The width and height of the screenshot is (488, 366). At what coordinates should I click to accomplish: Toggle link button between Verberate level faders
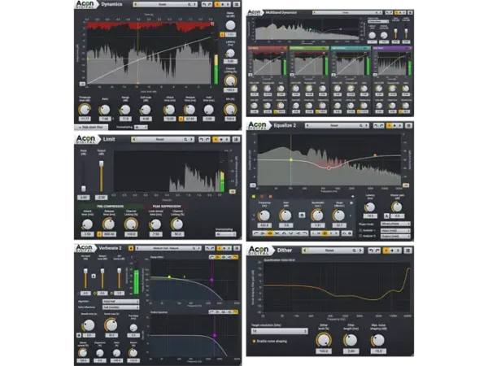click(x=94, y=276)
